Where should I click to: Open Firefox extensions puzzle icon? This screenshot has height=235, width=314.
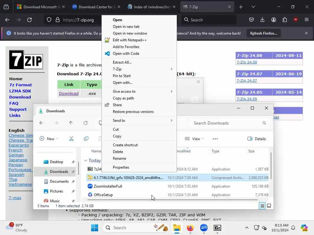285,20
